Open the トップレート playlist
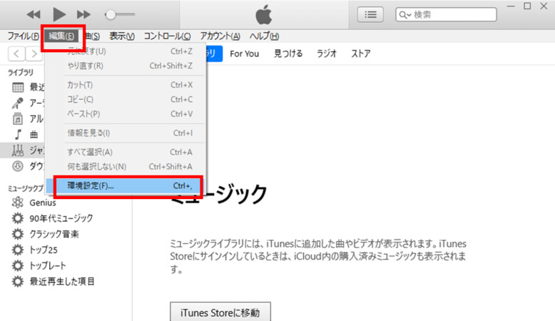The image size is (555, 321). tap(48, 266)
